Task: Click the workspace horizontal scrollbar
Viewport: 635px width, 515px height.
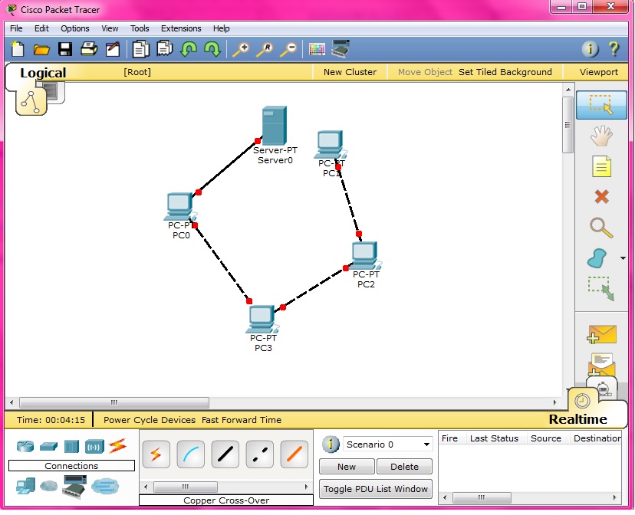Action: (x=114, y=402)
